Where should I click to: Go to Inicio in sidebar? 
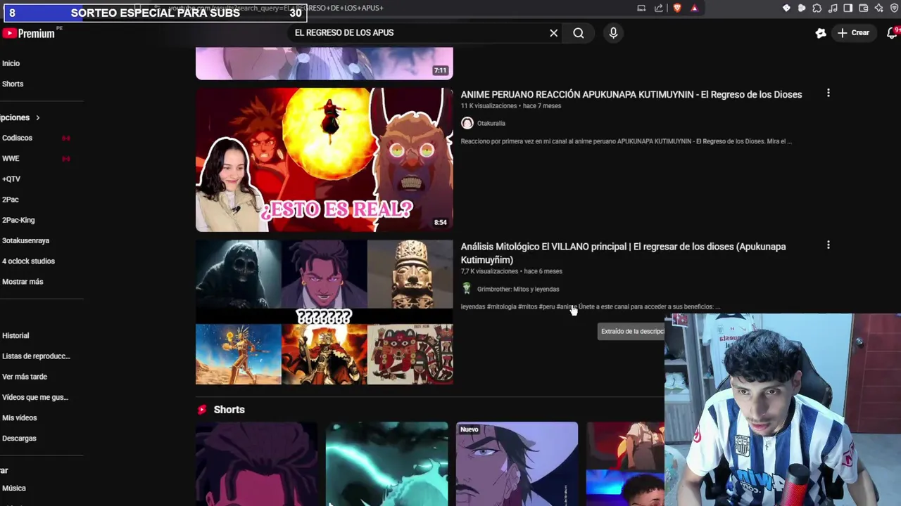pyautogui.click(x=11, y=63)
